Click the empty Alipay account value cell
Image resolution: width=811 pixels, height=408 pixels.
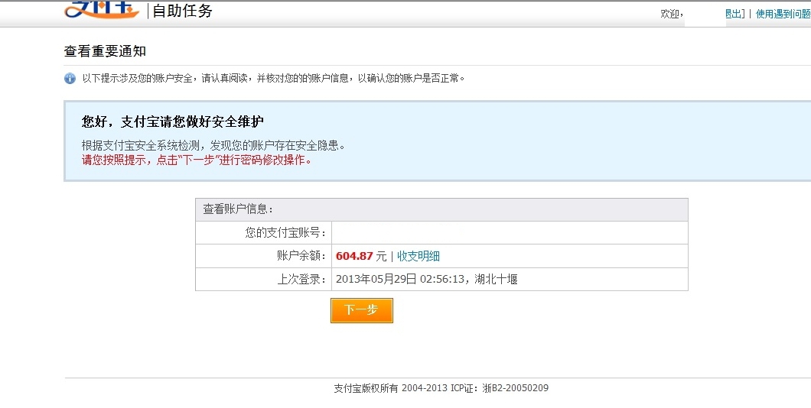pyautogui.click(x=510, y=233)
